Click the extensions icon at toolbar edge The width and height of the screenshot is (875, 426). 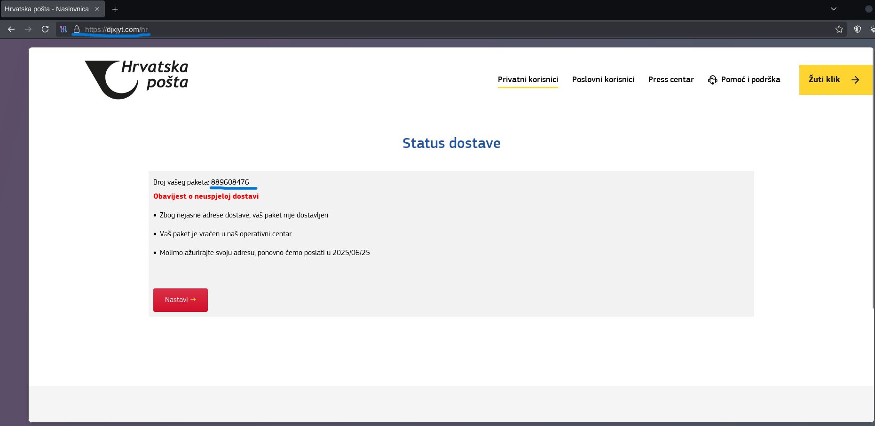(873, 29)
